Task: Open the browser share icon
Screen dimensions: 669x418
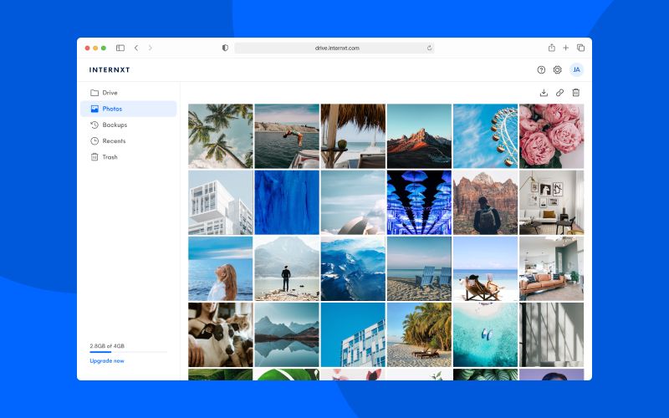Action: tap(552, 48)
